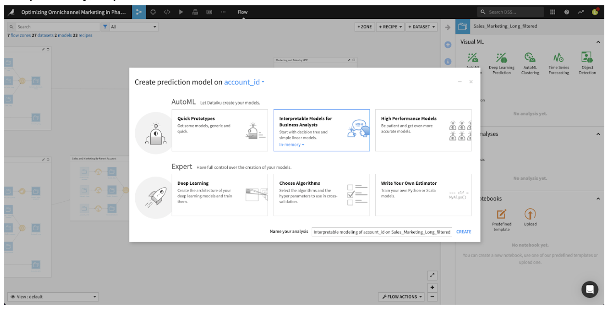Click the applications grid icon top right
The image size is (612, 310).
click(x=552, y=12)
